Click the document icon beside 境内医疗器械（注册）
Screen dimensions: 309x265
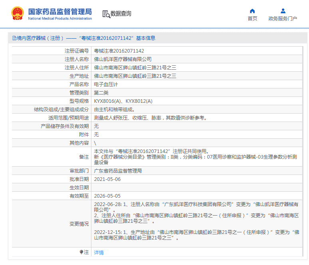pyautogui.click(x=14, y=38)
